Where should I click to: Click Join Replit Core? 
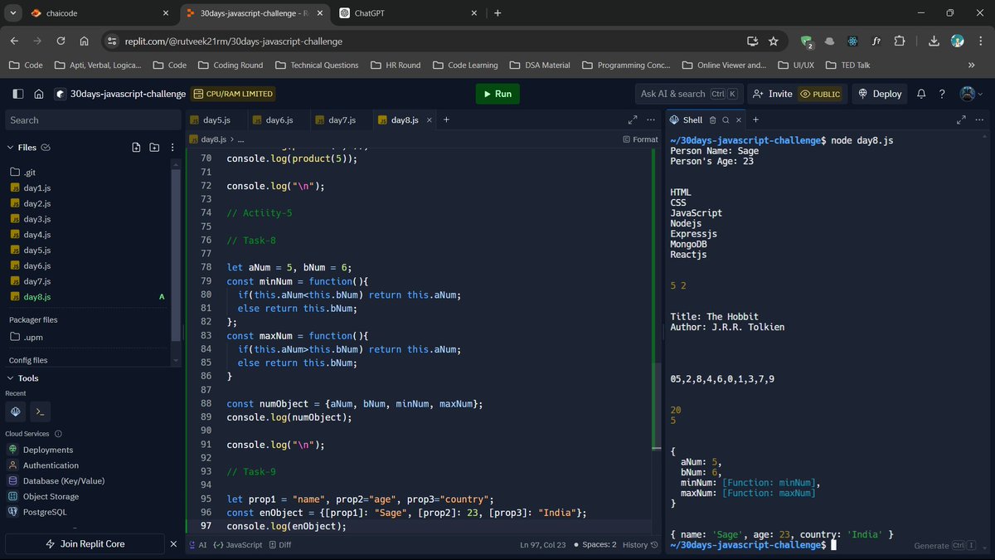[84, 544]
